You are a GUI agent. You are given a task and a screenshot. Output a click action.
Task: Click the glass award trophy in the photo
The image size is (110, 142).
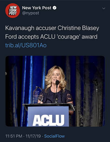tap(38, 95)
